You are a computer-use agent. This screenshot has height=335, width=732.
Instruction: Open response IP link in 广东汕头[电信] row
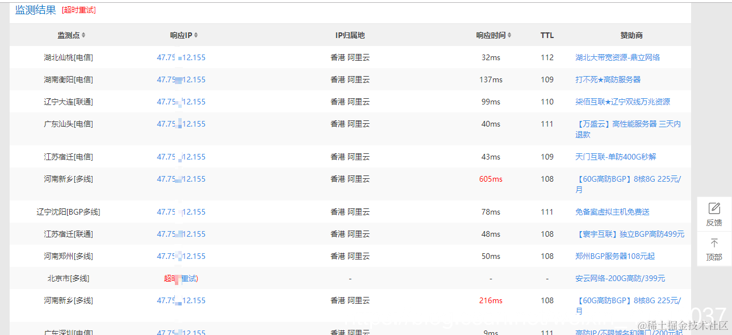[x=181, y=124]
